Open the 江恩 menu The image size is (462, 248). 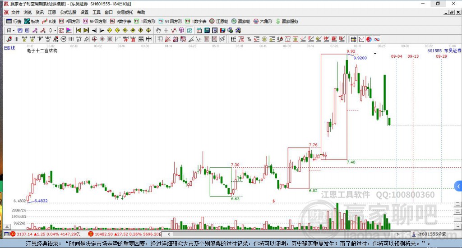tap(52, 12)
